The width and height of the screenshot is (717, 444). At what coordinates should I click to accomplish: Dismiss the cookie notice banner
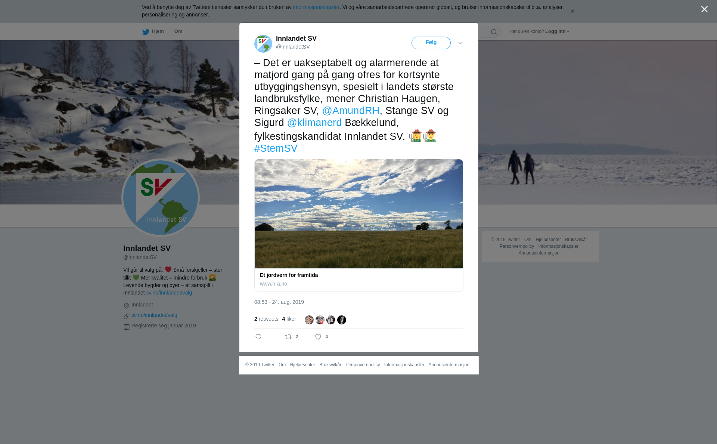(572, 11)
